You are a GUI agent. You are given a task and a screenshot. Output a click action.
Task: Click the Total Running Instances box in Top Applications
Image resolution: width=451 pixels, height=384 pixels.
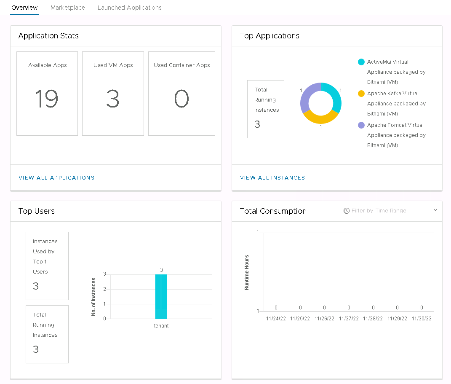[266, 109]
